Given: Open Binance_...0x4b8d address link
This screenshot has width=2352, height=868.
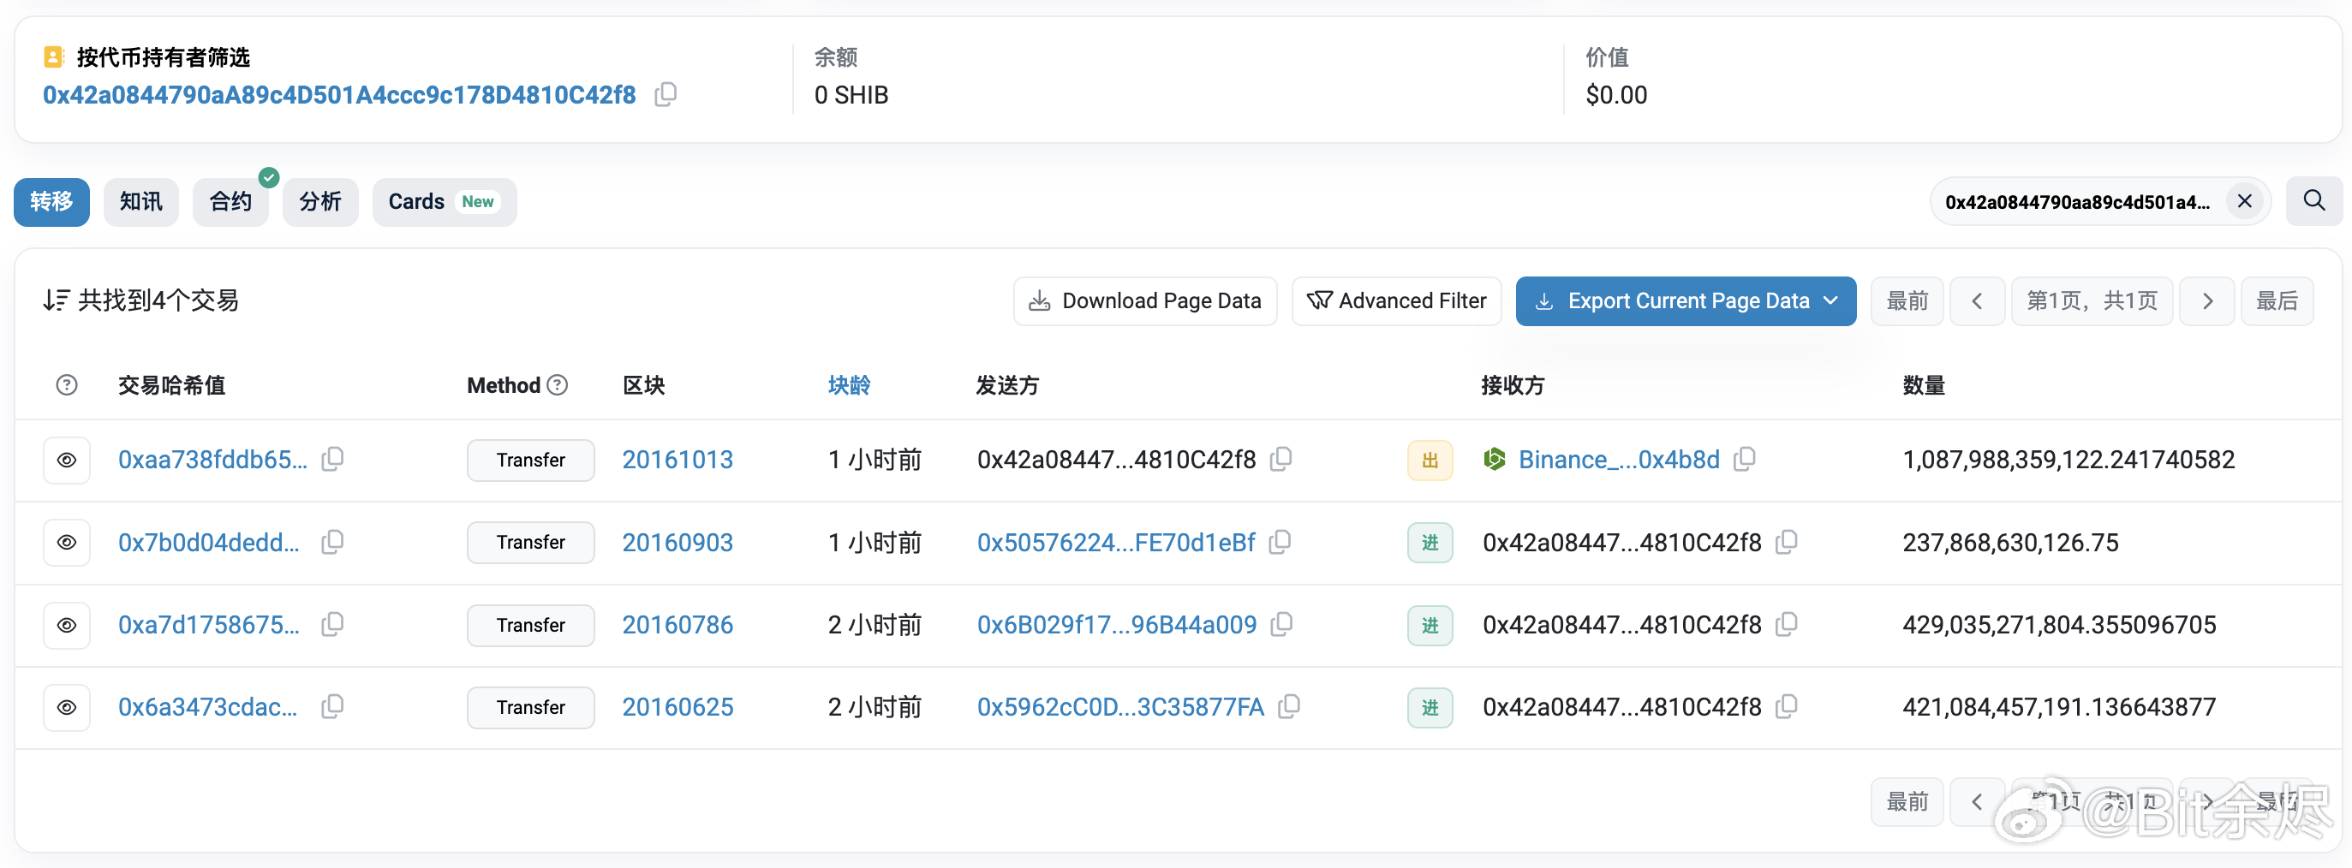Looking at the screenshot, I should pos(1619,460).
